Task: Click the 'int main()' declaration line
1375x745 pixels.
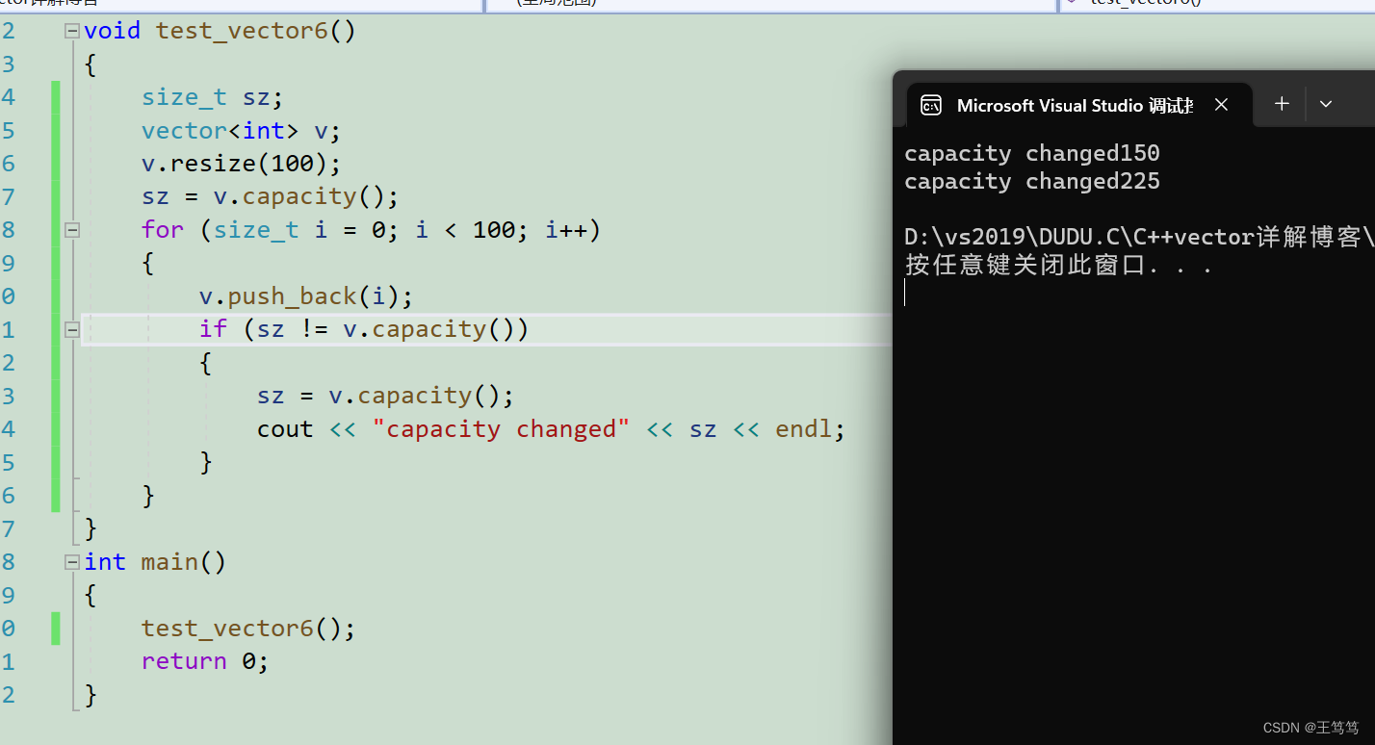Action: 155,561
